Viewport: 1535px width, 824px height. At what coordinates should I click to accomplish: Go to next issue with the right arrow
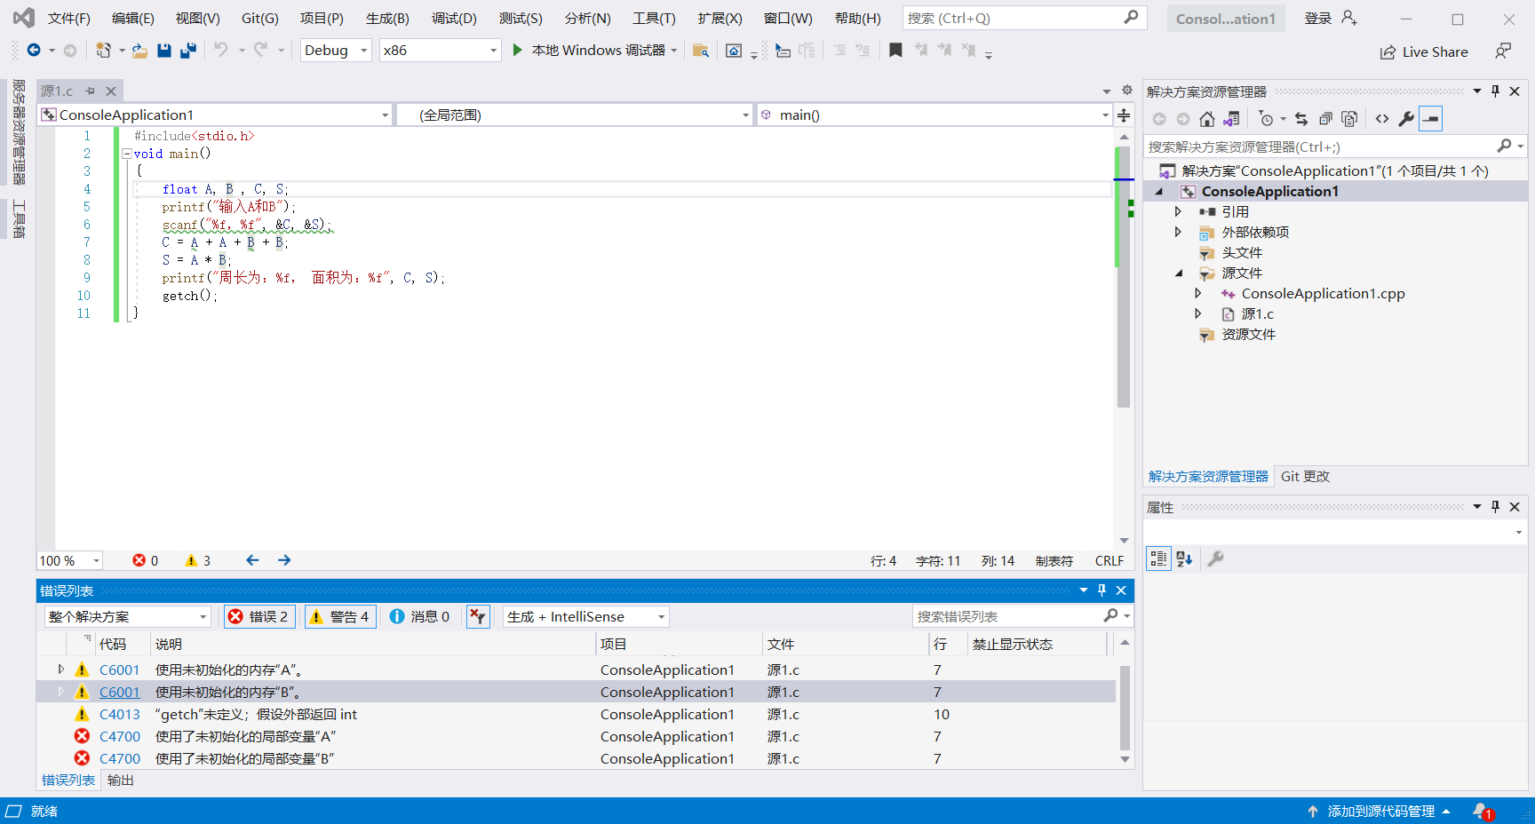(284, 560)
